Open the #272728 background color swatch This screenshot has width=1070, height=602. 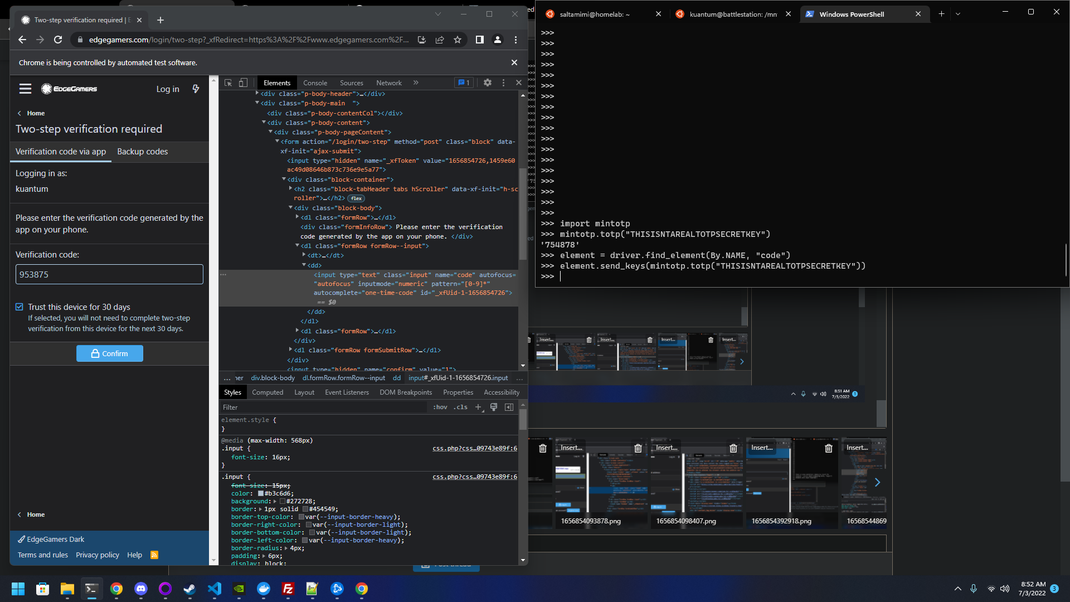pyautogui.click(x=282, y=501)
